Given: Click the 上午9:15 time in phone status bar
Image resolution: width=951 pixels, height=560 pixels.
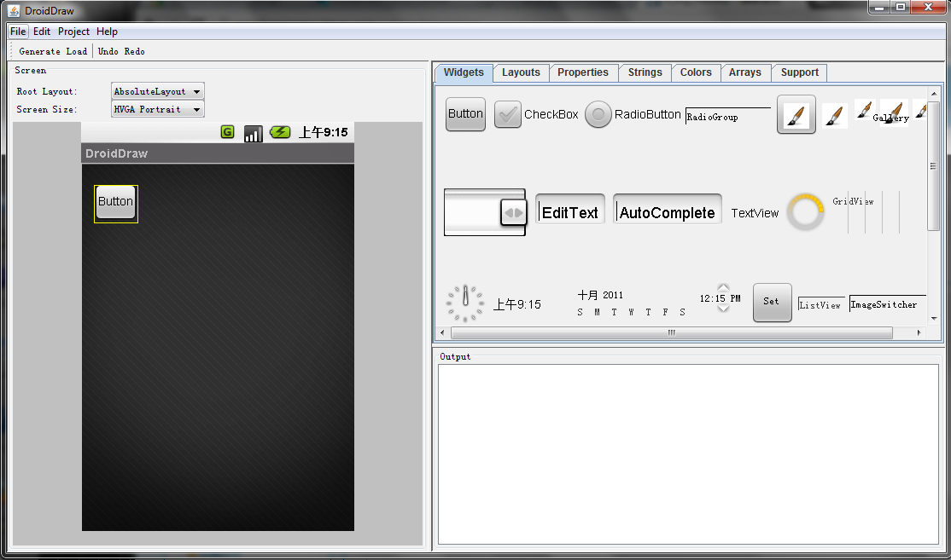Looking at the screenshot, I should pos(324,132).
